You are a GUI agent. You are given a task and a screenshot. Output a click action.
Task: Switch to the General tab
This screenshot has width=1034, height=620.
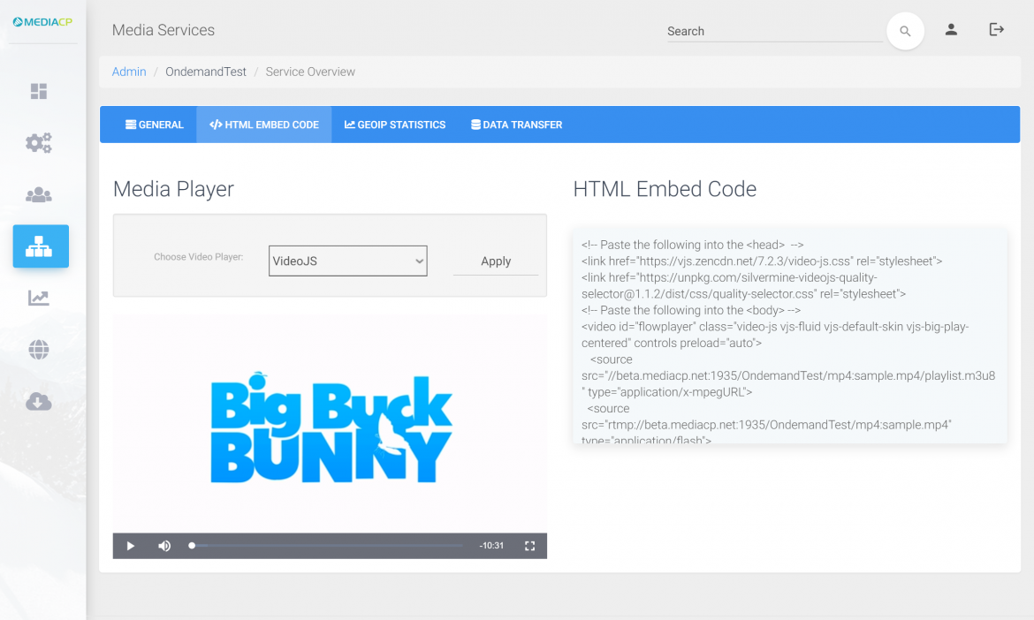point(155,125)
